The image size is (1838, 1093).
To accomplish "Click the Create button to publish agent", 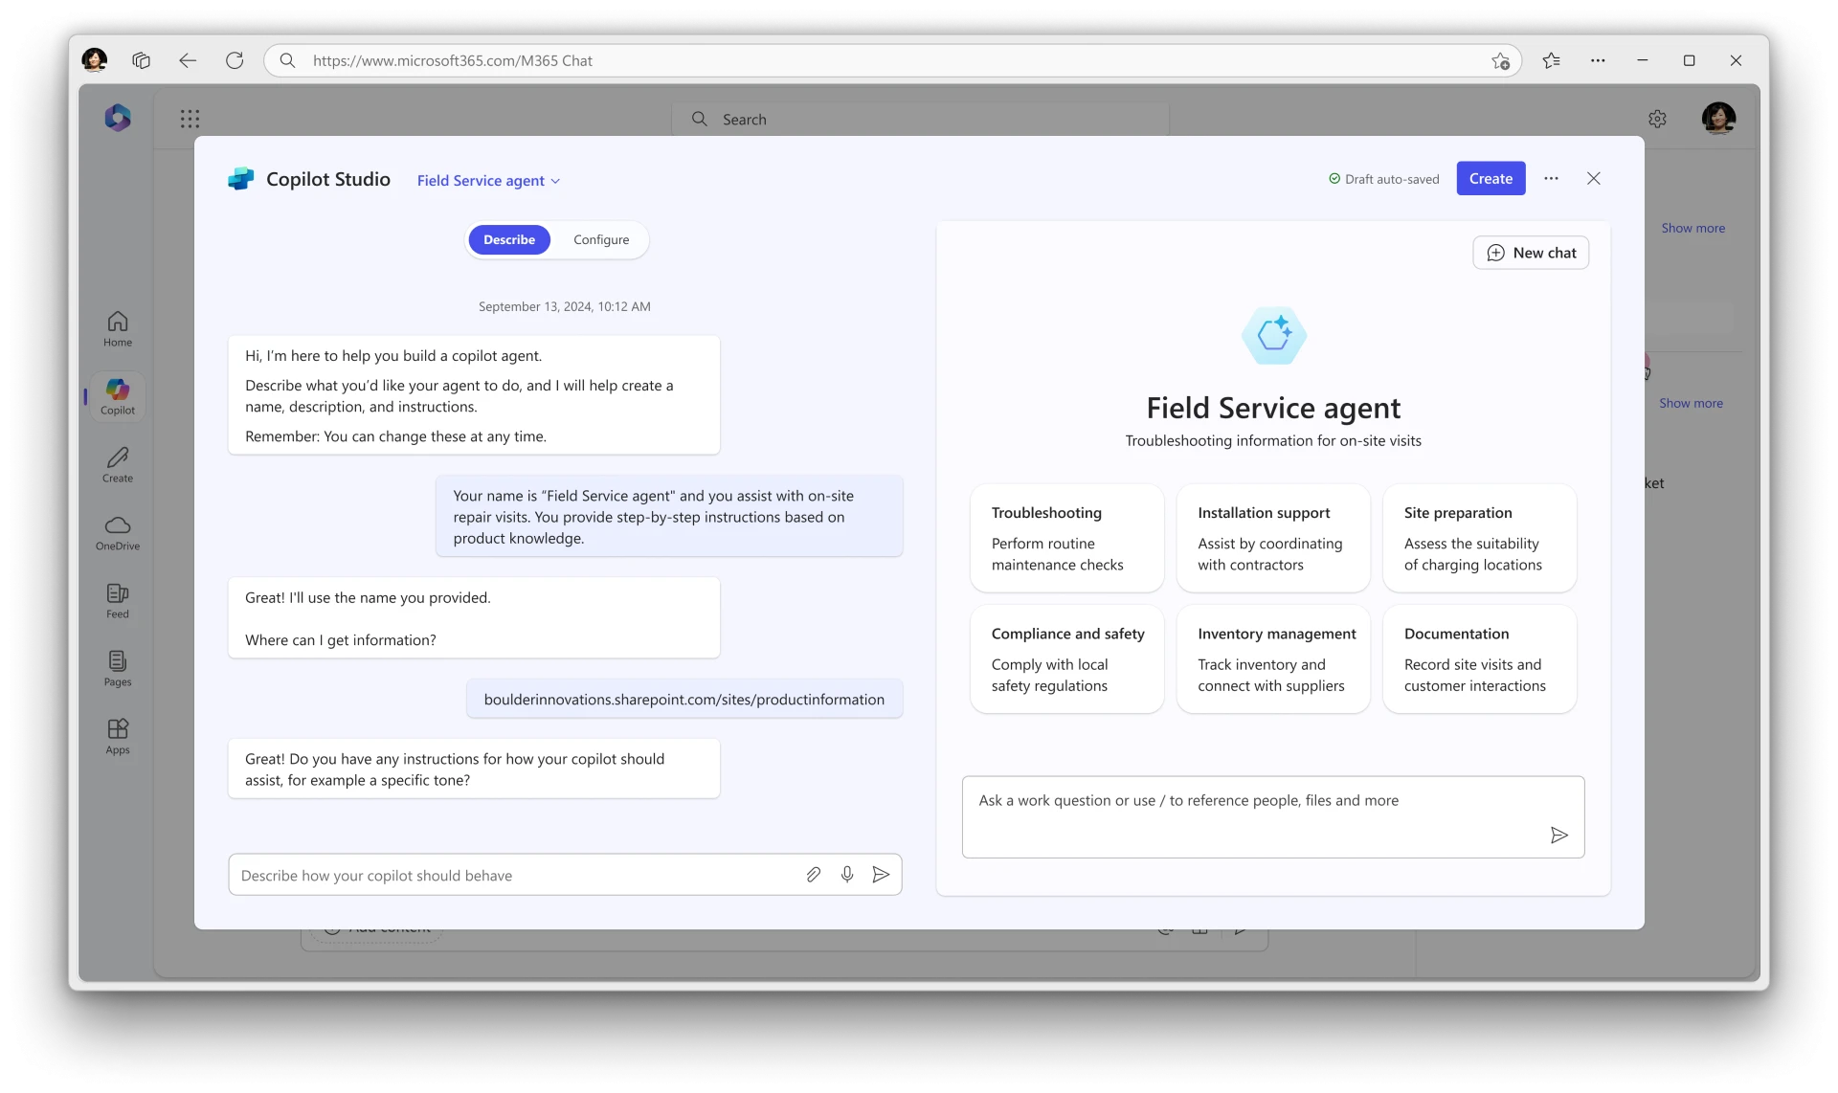I will (1491, 178).
